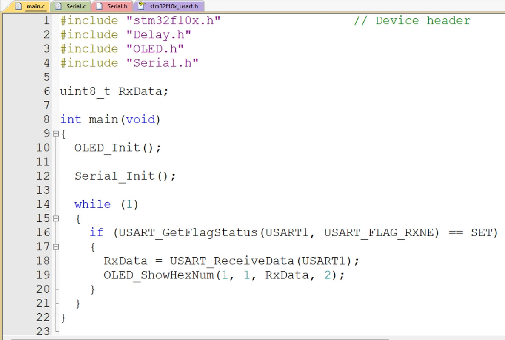Image resolution: width=505 pixels, height=340 pixels.
Task: Click the "OLED.h" include string
Action: (155, 49)
